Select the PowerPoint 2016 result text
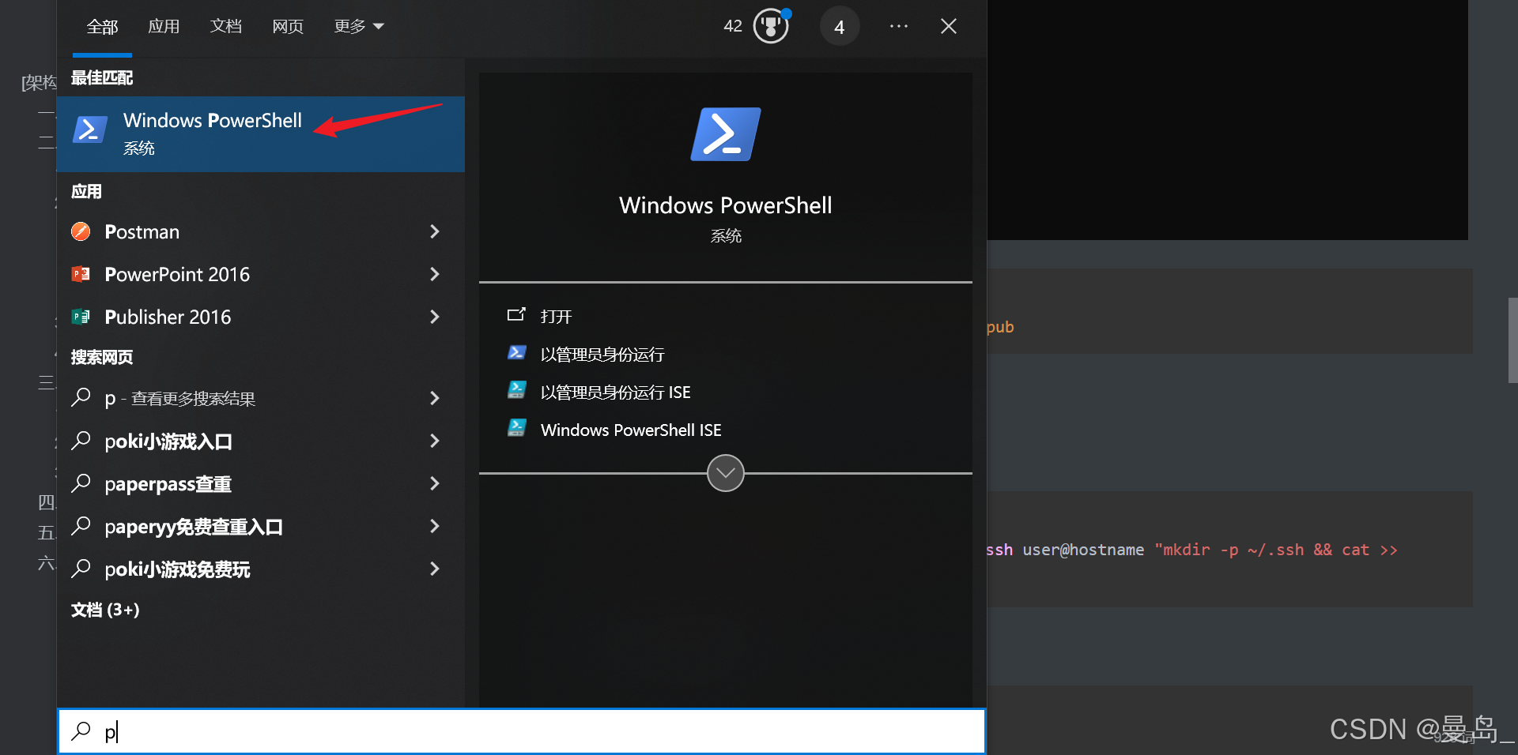 pos(177,274)
